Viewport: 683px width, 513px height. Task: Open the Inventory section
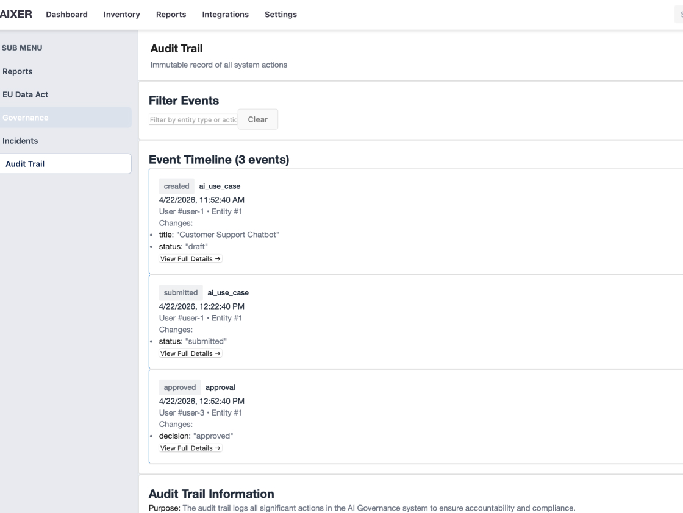[x=121, y=14]
